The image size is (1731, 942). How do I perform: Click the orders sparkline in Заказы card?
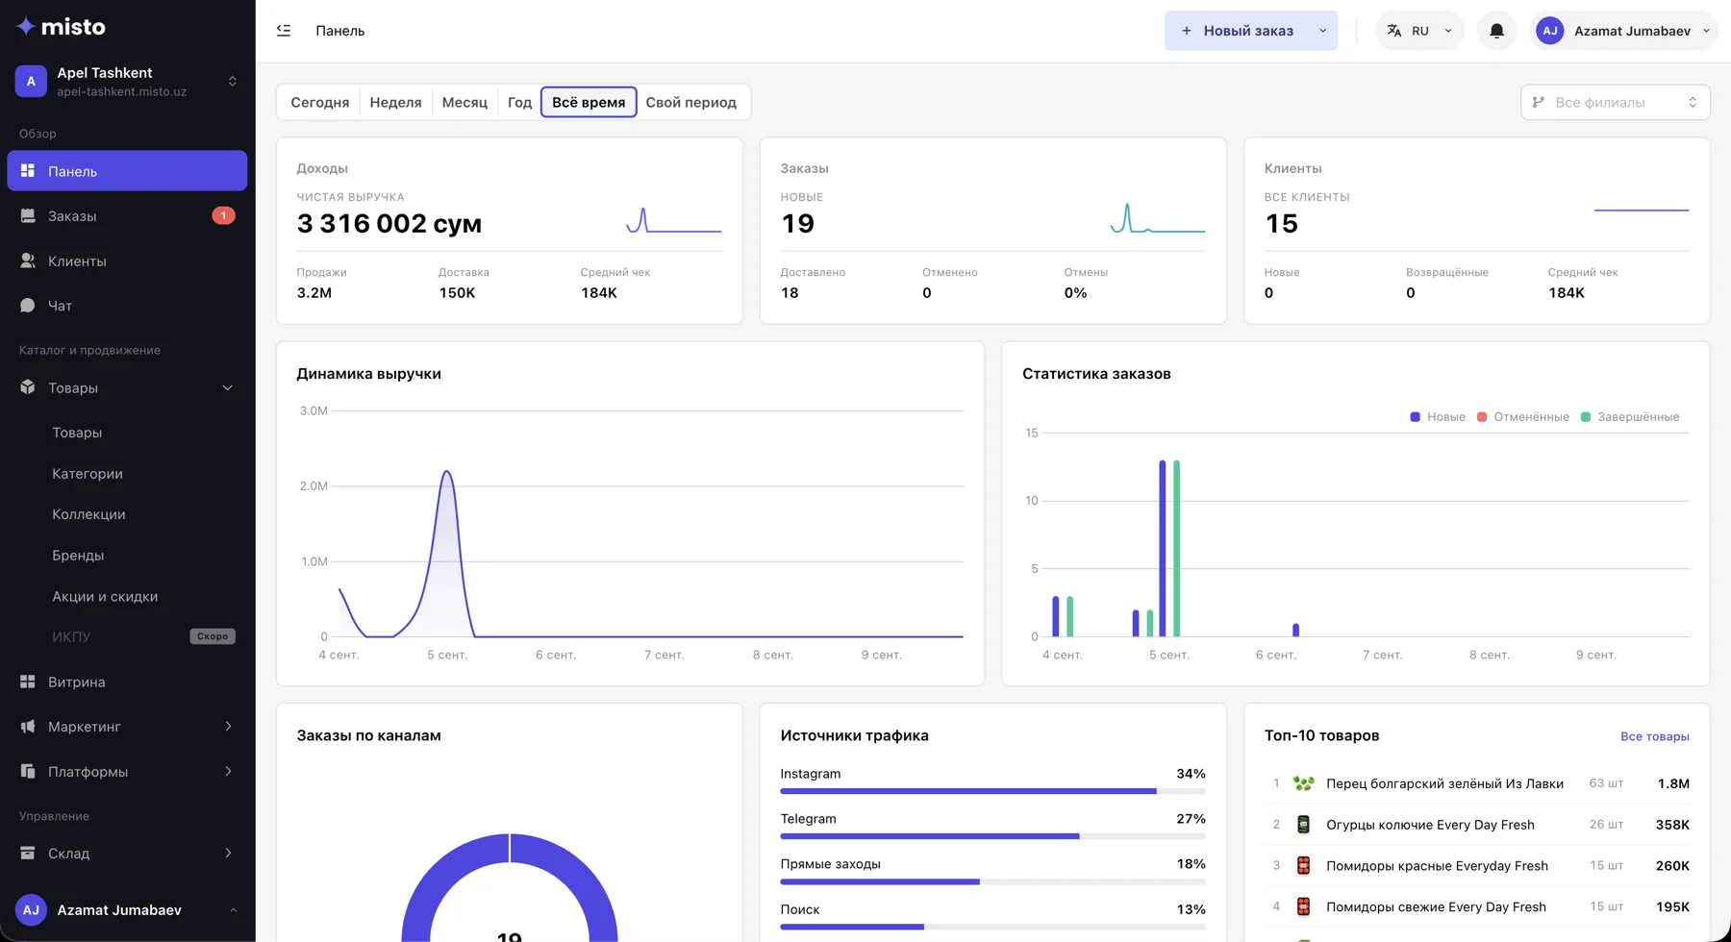pos(1158,218)
